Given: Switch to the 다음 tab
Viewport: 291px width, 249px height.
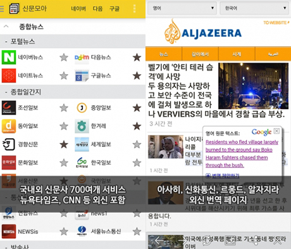Looking at the screenshot, I should [97, 9].
